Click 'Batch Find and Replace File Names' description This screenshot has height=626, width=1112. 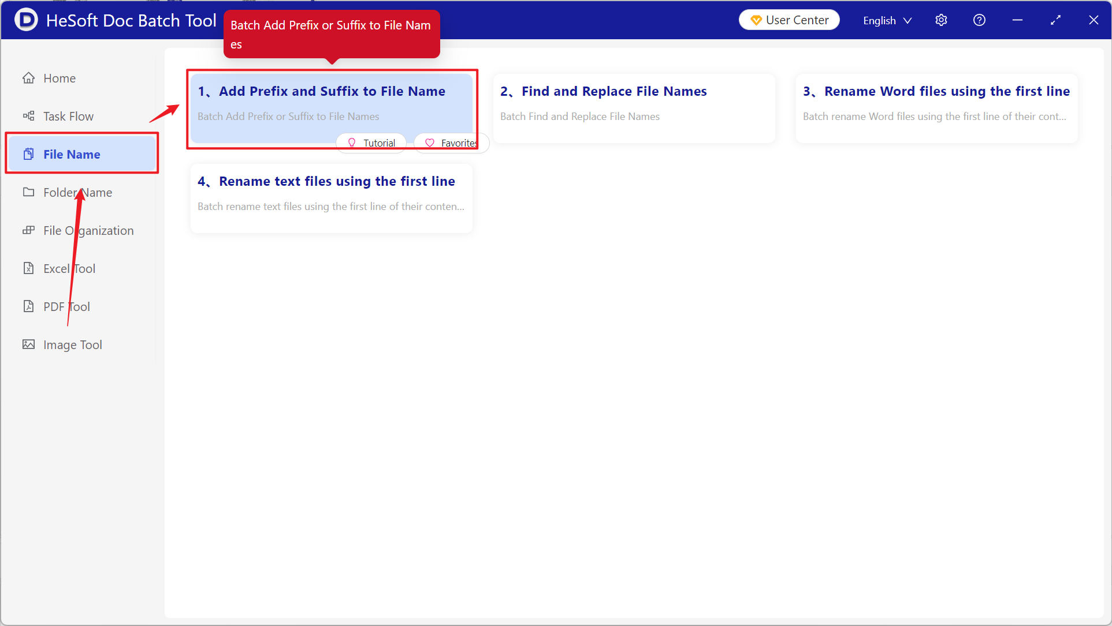coord(580,116)
